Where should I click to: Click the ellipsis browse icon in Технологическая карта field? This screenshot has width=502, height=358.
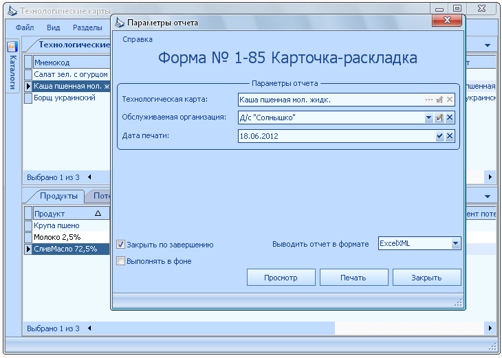428,100
